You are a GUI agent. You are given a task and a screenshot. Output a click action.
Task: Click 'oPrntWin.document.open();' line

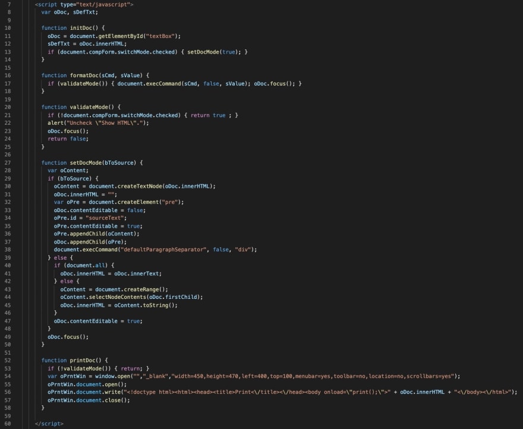[87, 384]
